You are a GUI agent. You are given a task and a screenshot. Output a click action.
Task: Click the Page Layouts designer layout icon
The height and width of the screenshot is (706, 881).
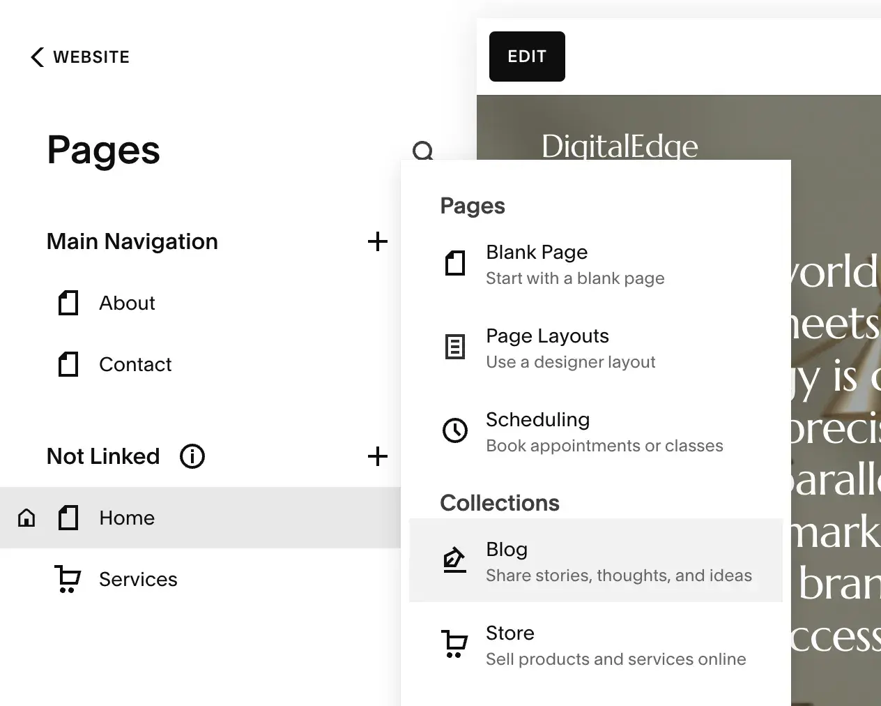(x=454, y=347)
